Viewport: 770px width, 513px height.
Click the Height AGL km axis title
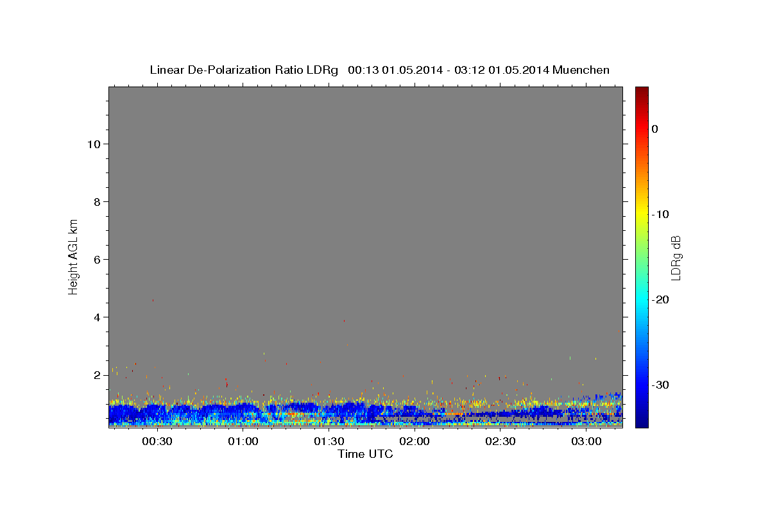[73, 256]
